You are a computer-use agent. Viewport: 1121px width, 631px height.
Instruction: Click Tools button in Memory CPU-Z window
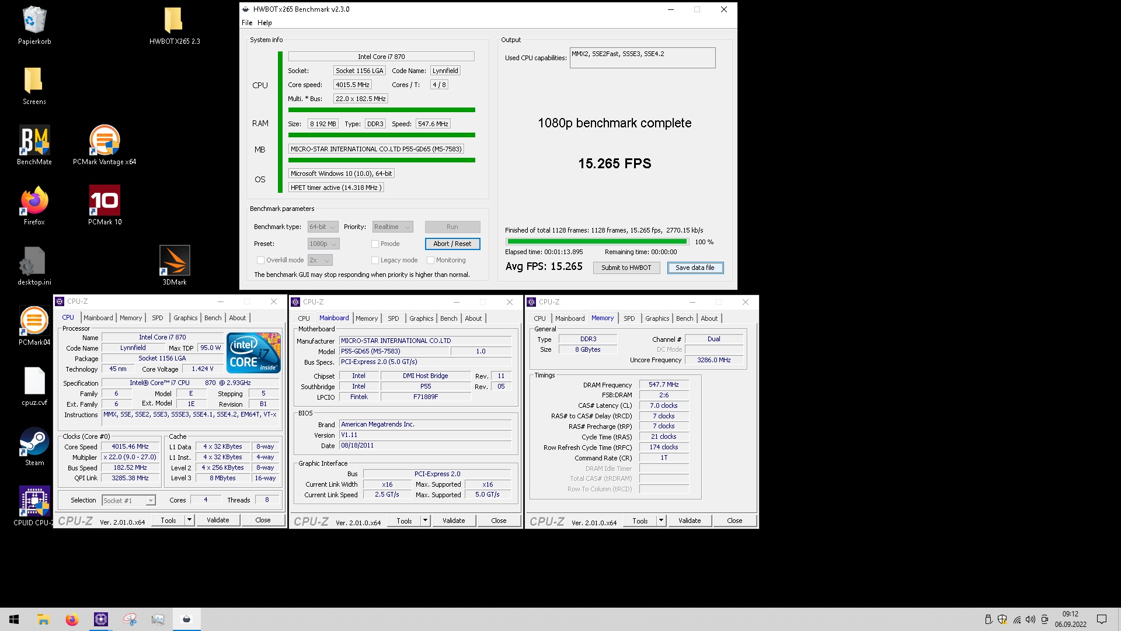point(640,521)
